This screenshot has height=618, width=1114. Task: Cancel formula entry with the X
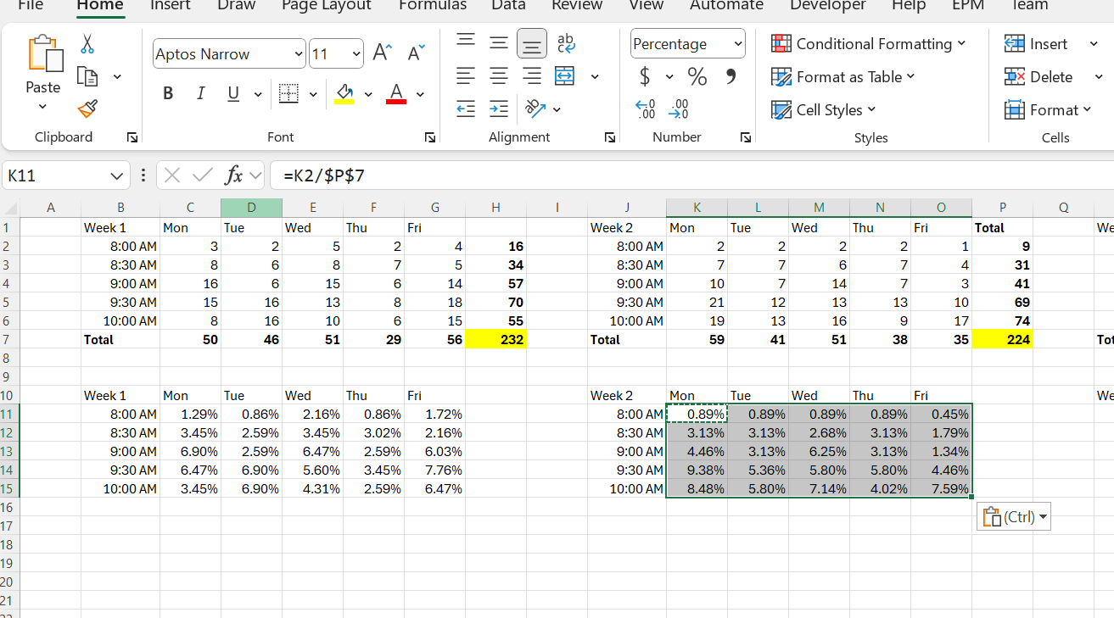pos(172,175)
